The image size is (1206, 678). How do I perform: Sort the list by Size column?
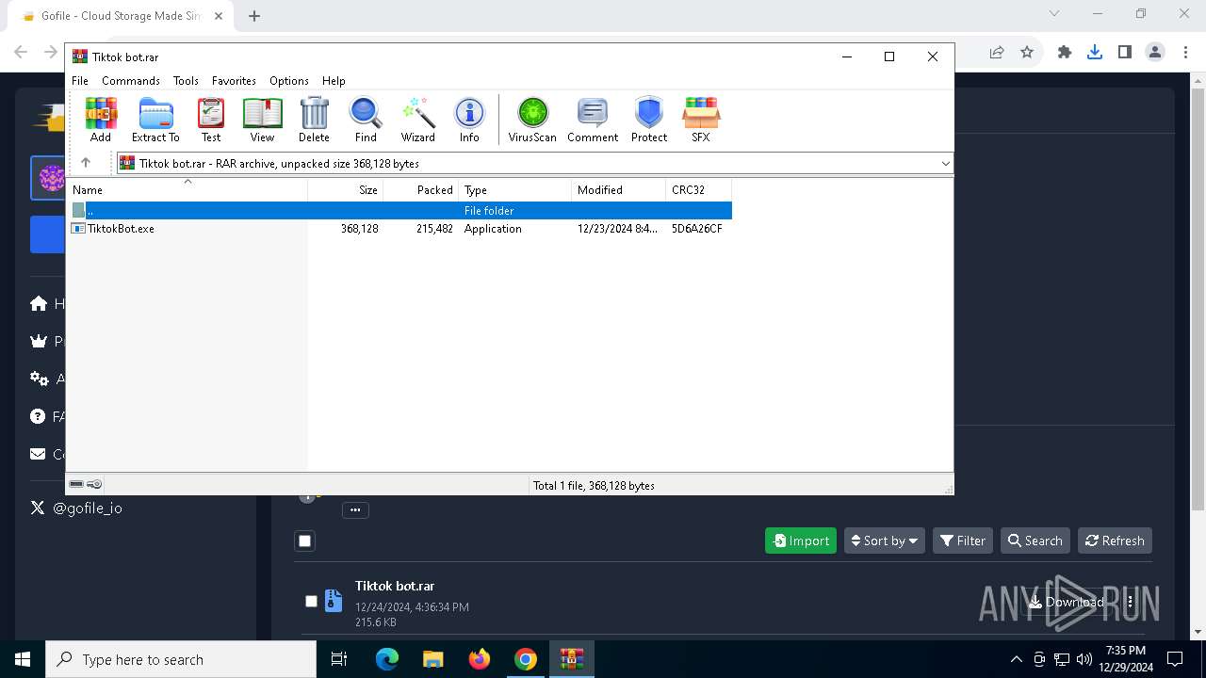pos(346,190)
